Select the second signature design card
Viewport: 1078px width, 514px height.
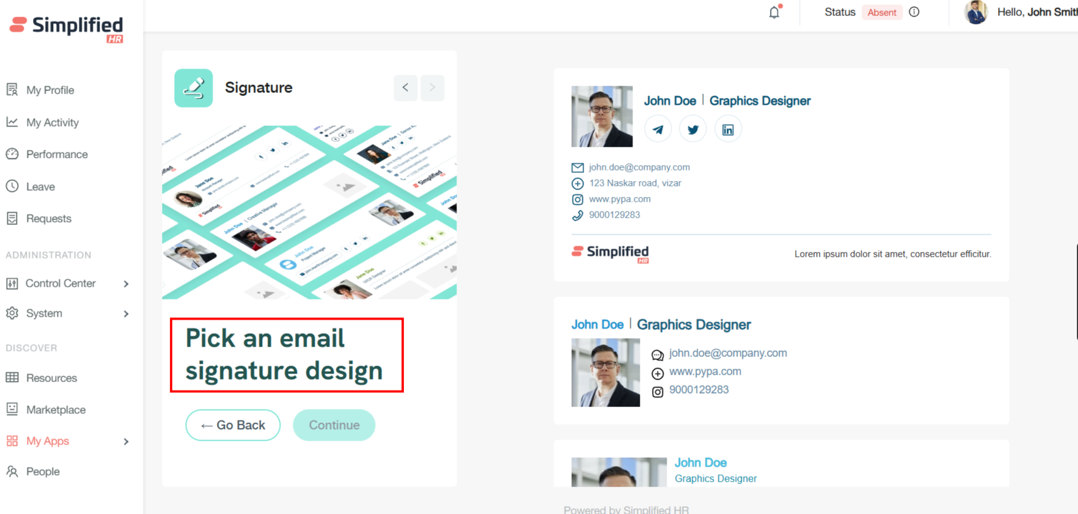click(780, 361)
